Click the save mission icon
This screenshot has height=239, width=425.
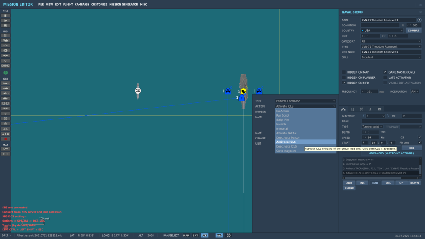pyautogui.click(x=6, y=26)
